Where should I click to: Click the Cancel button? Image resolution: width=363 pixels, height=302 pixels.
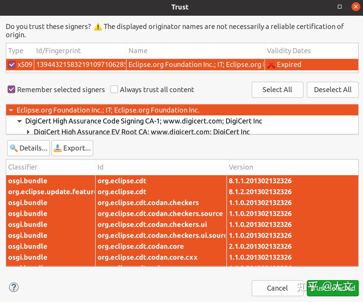coord(277,288)
